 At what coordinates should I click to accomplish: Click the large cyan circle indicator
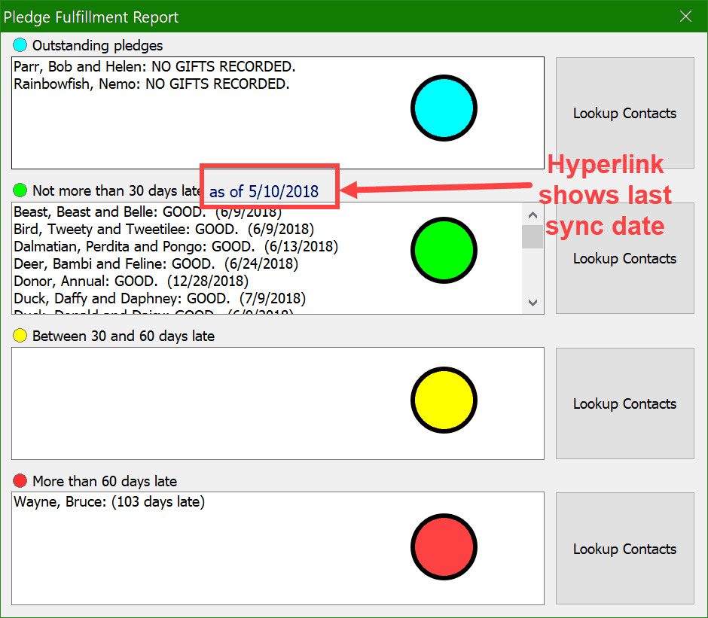[444, 109]
